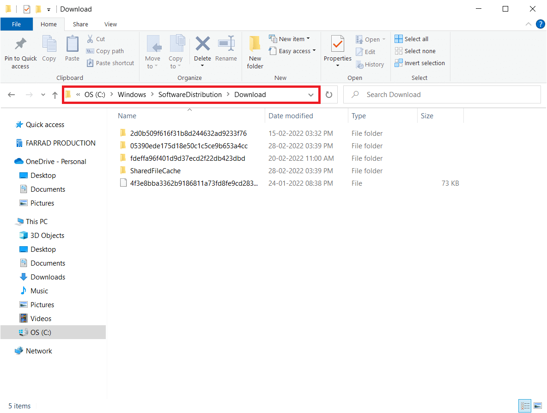Select folder 2d0b509f616f31b8d244632ad9233f76
This screenshot has height=413, width=547.
[x=188, y=133]
